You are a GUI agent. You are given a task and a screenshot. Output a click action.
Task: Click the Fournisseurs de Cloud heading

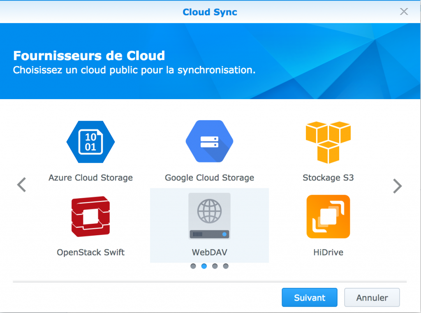(89, 56)
